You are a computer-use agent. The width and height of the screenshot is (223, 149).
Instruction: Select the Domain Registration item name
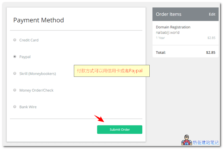[x=173, y=27]
